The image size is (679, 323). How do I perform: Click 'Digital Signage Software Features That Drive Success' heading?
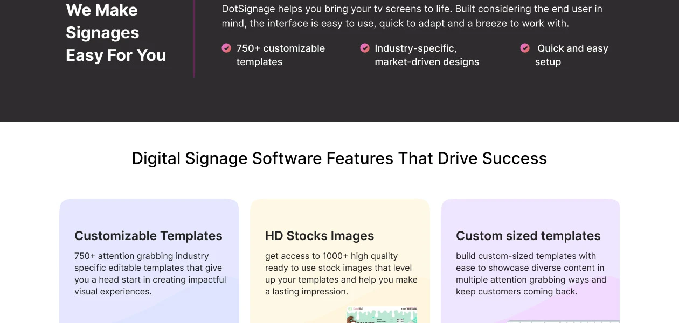(339, 158)
